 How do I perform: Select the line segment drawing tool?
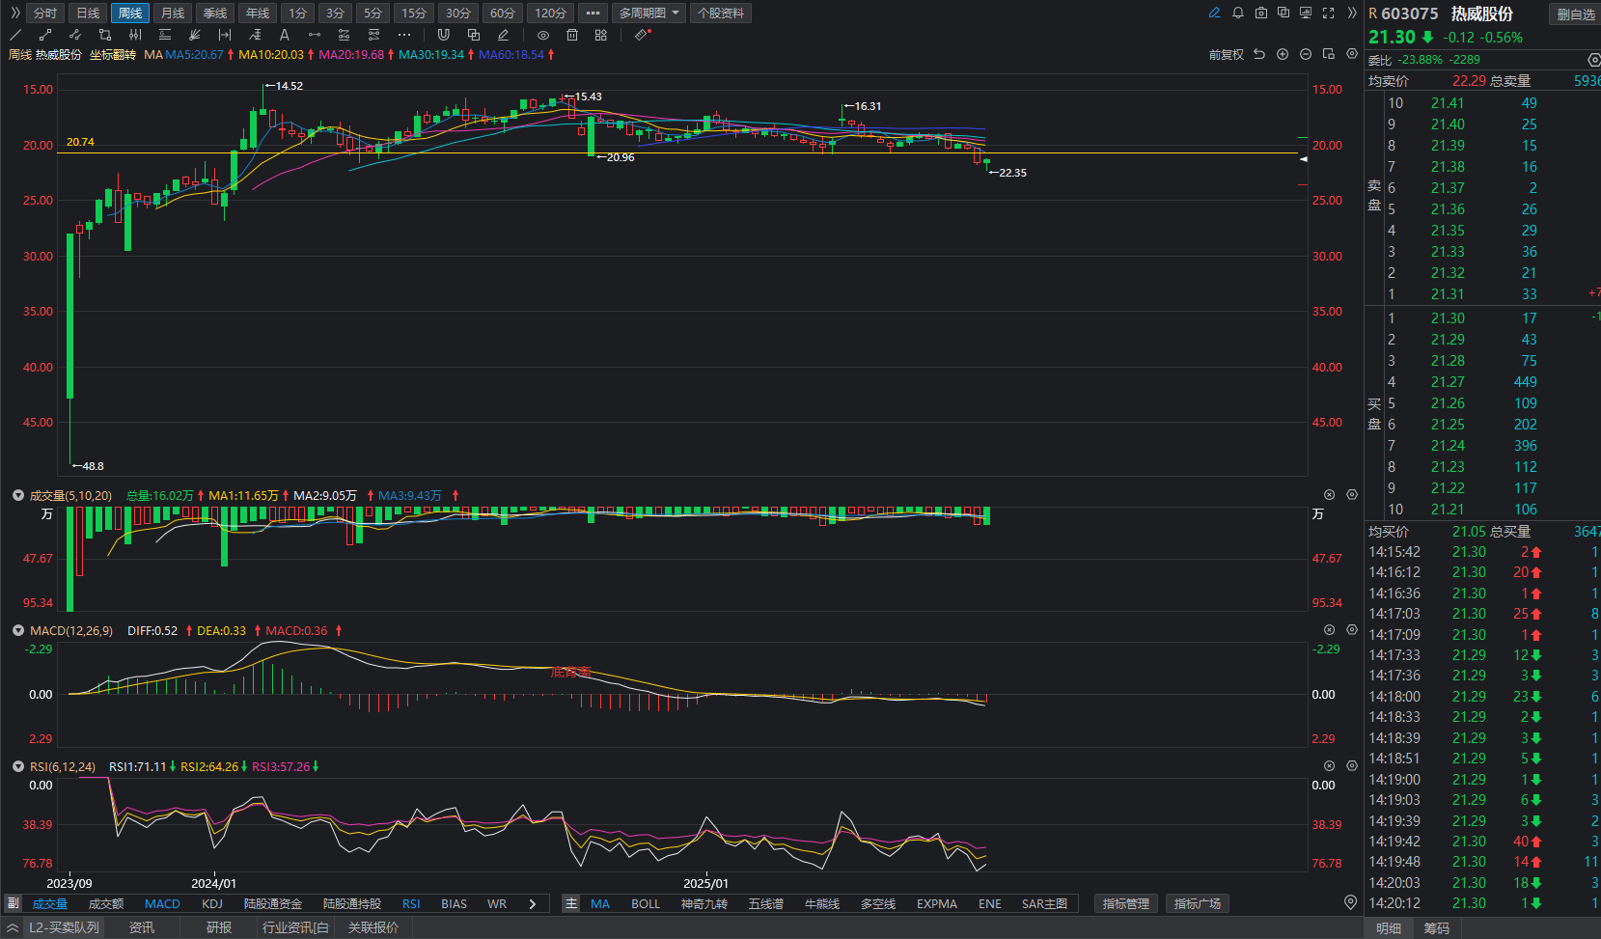coord(45,35)
